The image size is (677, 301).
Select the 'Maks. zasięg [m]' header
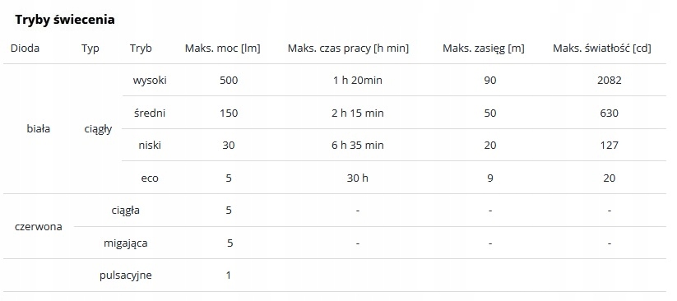tap(484, 48)
